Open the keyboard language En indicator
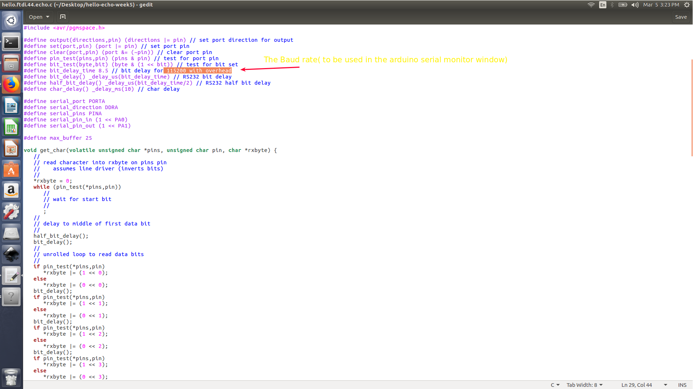The height and width of the screenshot is (389, 693). [x=602, y=5]
